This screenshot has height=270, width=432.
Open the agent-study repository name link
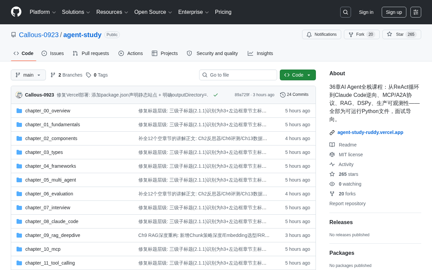pyautogui.click(x=82, y=35)
